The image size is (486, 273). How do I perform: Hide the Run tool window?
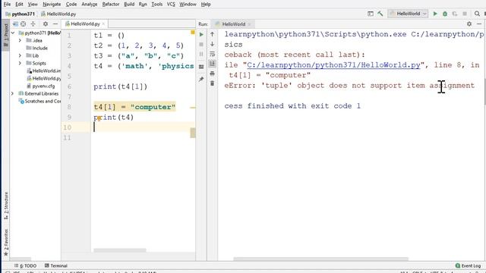click(x=479, y=24)
